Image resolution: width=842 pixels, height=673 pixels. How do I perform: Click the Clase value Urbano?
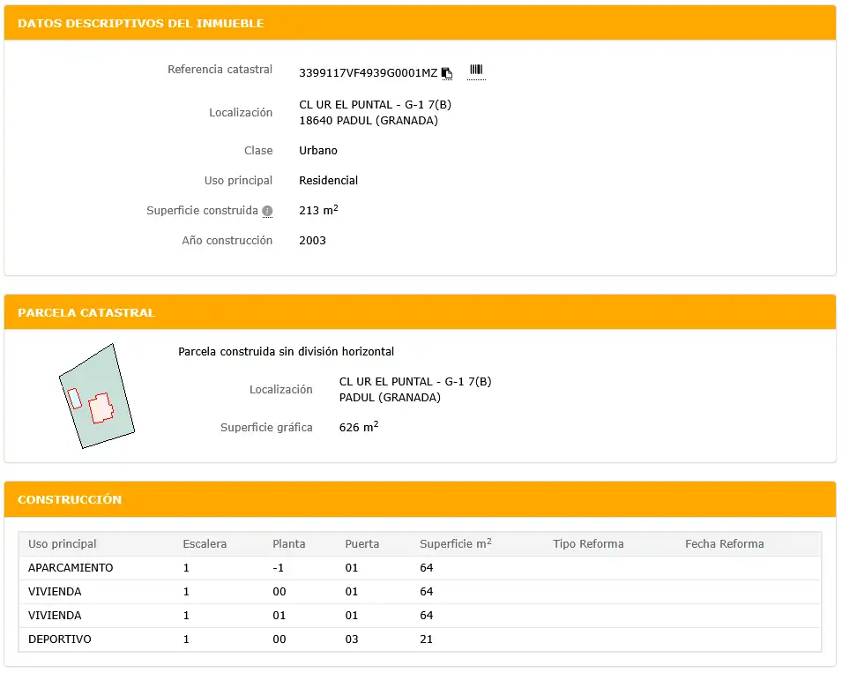(318, 151)
